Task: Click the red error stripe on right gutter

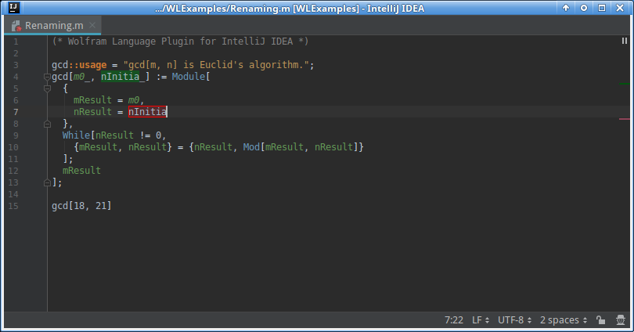Action: coord(625,119)
